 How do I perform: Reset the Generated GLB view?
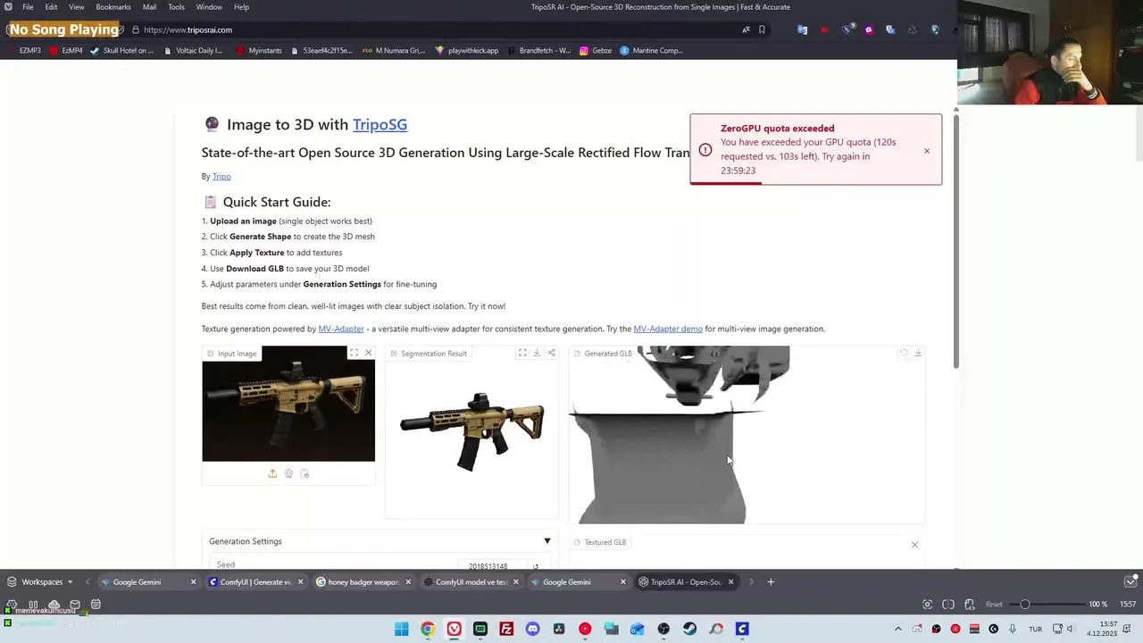[904, 353]
